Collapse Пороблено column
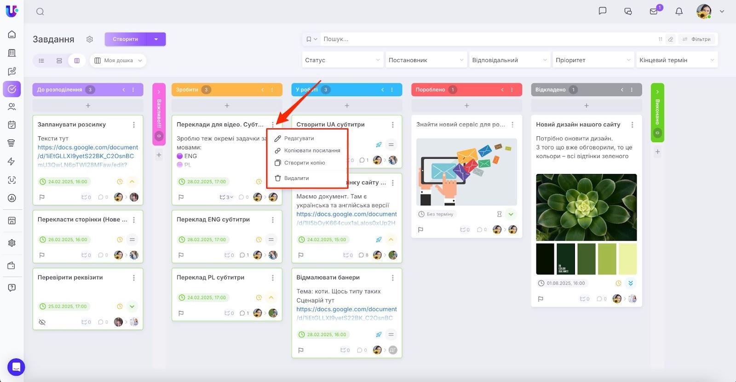 coord(502,90)
